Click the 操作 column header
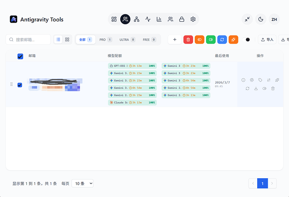The image size is (289, 197). coord(260,56)
